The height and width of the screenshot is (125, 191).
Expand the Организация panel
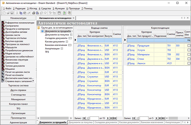pyautogui.click(x=18, y=113)
